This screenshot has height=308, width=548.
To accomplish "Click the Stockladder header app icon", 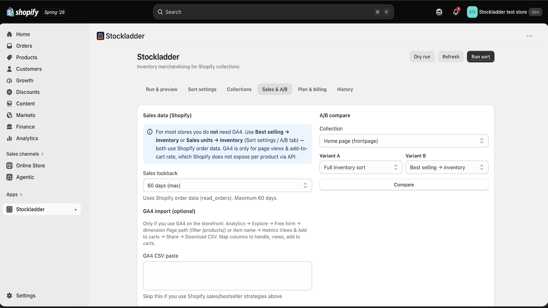I will coord(100,36).
